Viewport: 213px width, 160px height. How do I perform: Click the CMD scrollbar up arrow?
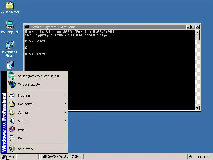[197, 32]
